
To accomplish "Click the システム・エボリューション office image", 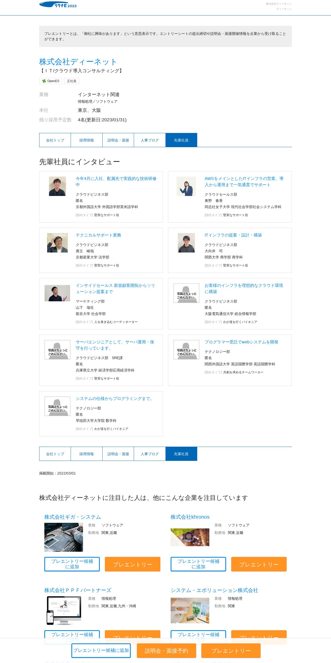I will [x=190, y=611].
